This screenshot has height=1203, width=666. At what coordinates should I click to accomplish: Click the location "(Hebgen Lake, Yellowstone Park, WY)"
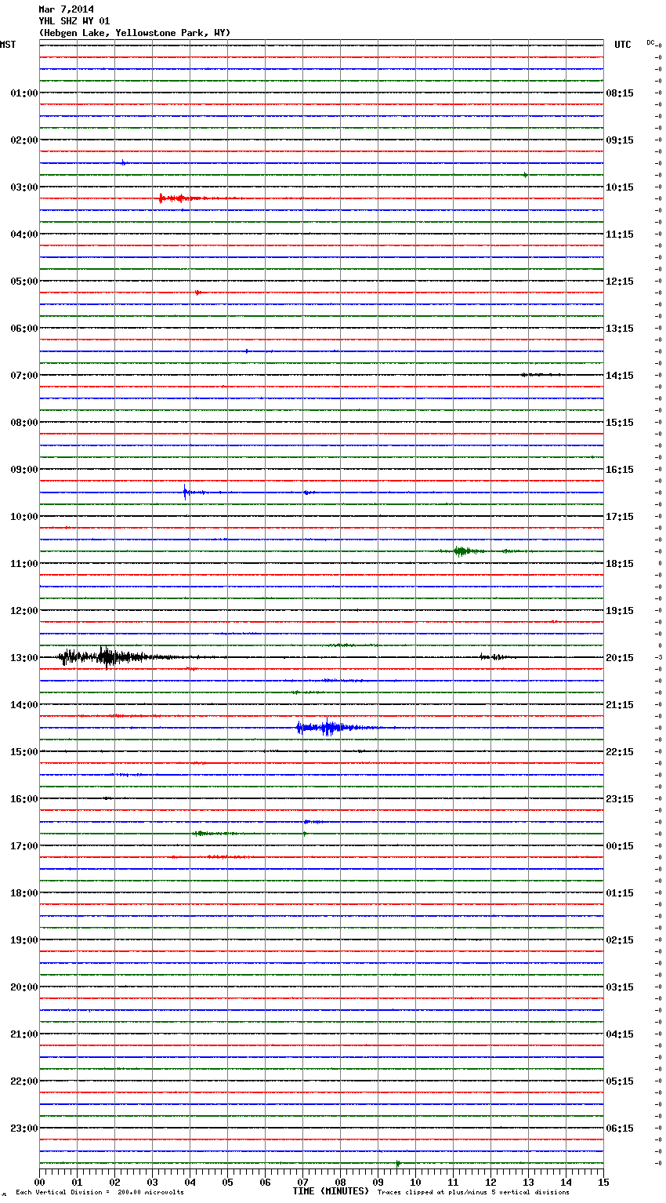[135, 33]
